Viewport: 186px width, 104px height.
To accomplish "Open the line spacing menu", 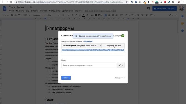I will (121, 15).
